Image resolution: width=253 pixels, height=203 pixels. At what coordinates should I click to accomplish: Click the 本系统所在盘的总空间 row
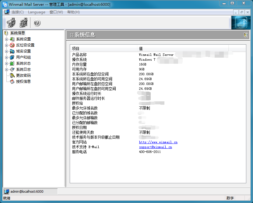pyautogui.click(x=158, y=74)
